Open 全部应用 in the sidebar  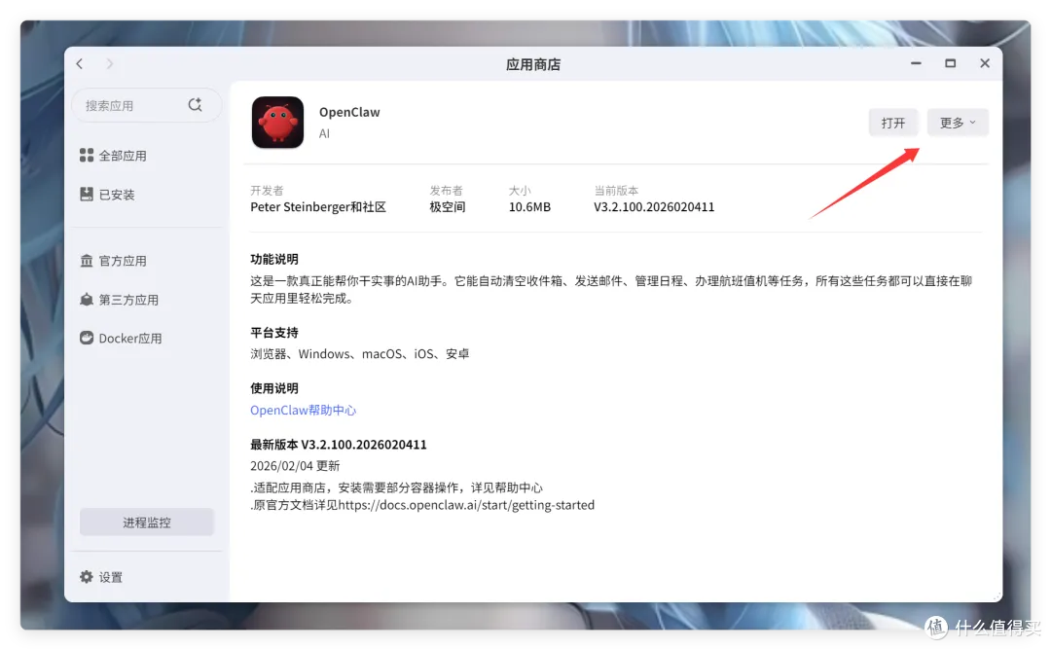pos(123,156)
